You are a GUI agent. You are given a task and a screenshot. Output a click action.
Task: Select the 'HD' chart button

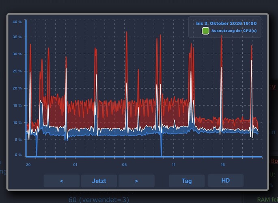click(x=226, y=181)
